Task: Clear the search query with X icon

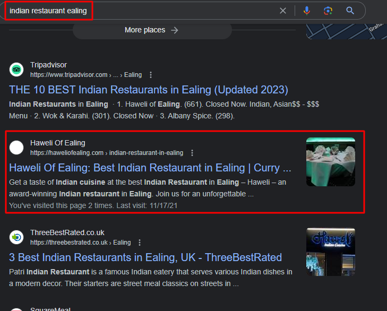Action: (x=283, y=11)
